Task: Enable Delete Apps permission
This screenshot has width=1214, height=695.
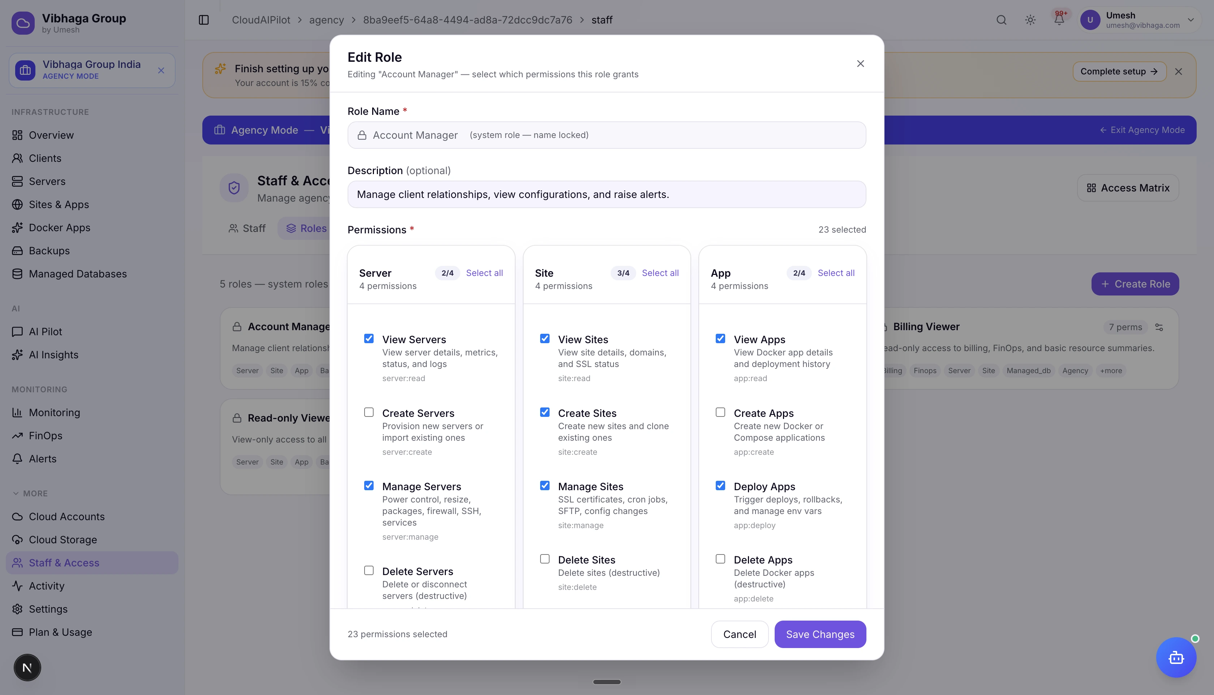Action: (x=720, y=559)
